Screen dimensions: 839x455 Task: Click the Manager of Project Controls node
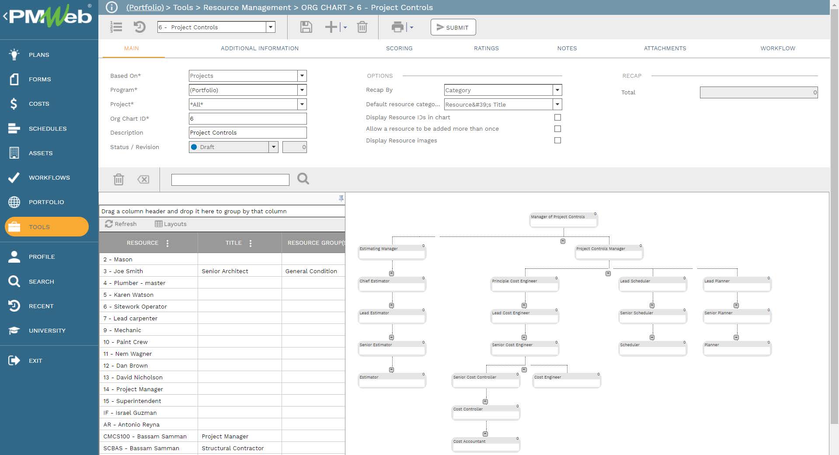[x=563, y=220]
